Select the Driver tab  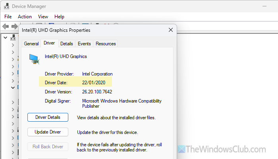coord(49,43)
